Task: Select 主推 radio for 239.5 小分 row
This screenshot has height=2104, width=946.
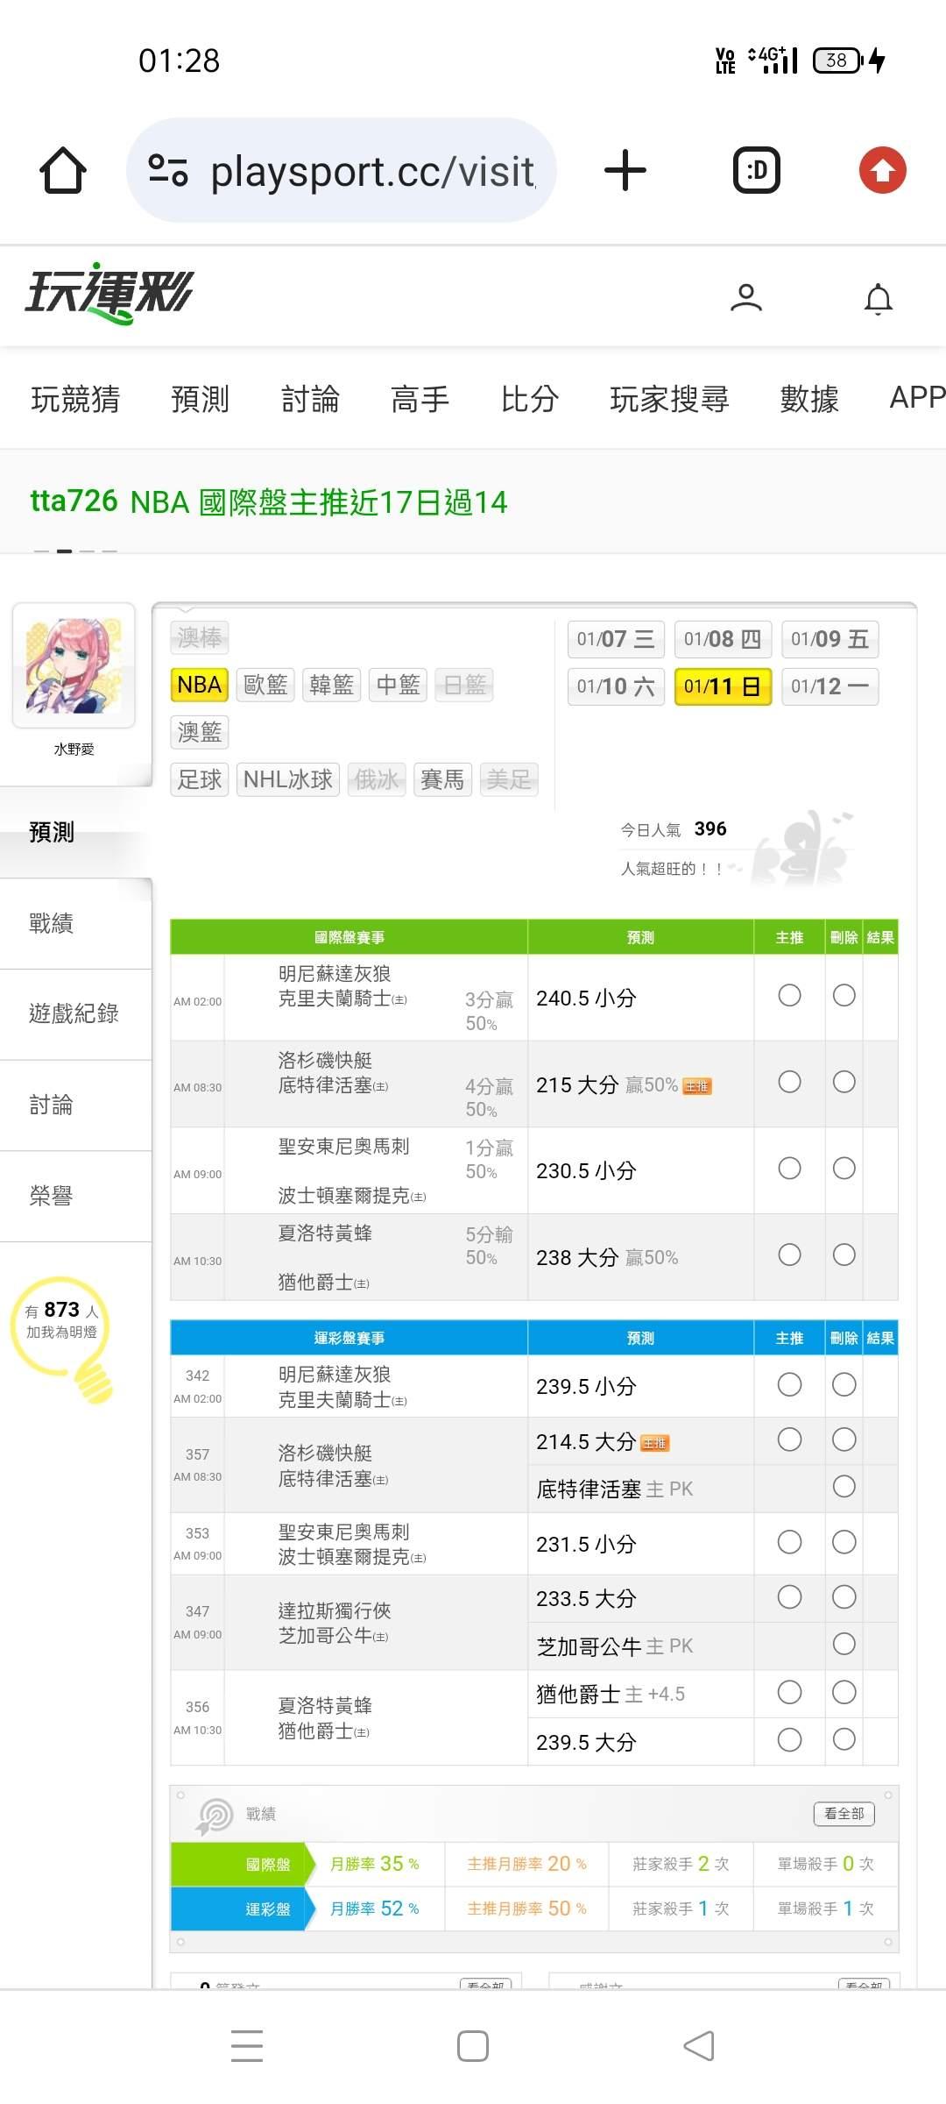Action: (789, 1385)
